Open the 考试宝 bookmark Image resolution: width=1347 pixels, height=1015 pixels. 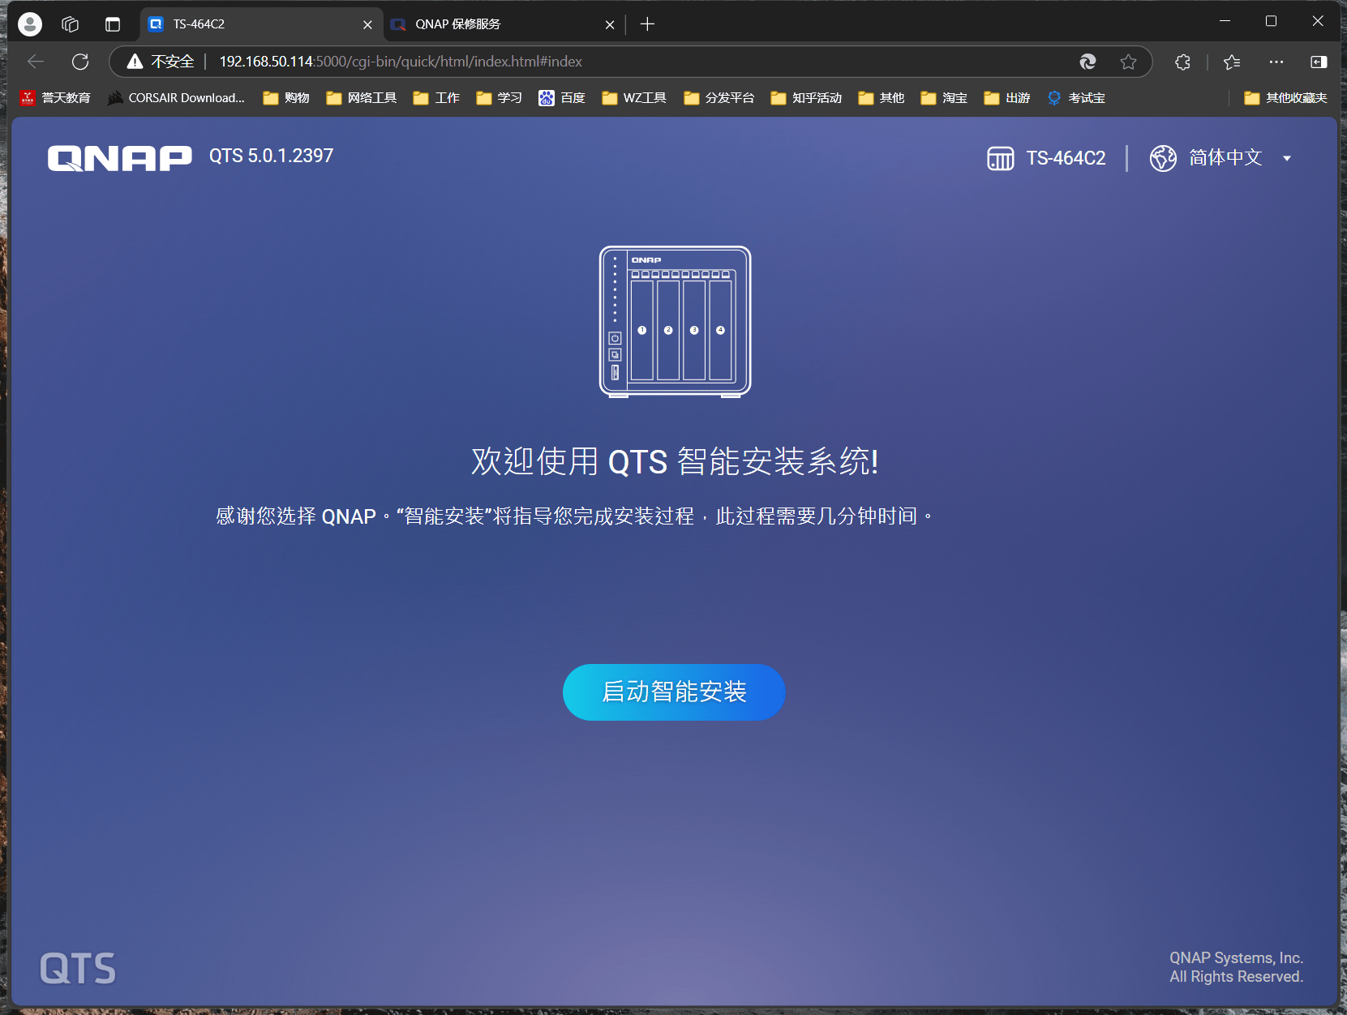point(1076,98)
